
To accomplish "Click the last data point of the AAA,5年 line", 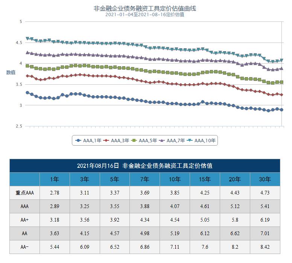I will 281,82.
